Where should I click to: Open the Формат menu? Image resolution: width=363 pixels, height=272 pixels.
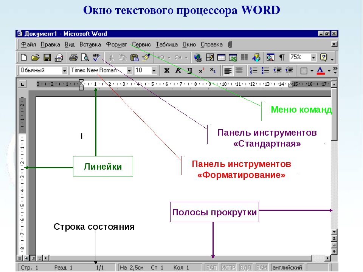click(116, 45)
